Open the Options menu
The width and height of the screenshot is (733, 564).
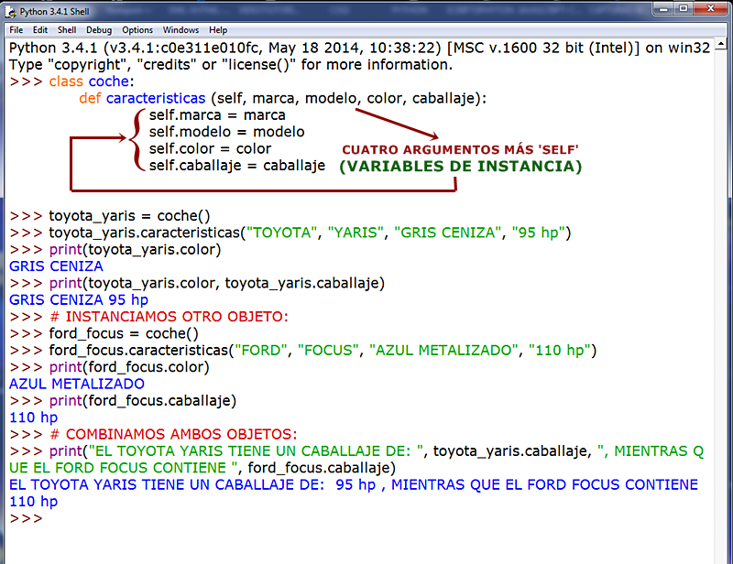point(137,29)
